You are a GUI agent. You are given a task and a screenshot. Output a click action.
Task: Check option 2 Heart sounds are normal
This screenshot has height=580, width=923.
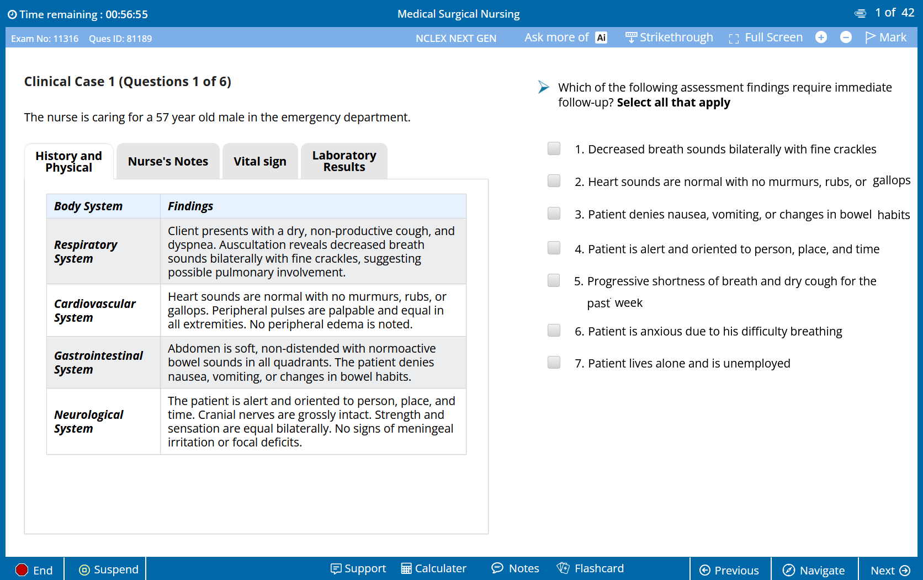pos(554,181)
